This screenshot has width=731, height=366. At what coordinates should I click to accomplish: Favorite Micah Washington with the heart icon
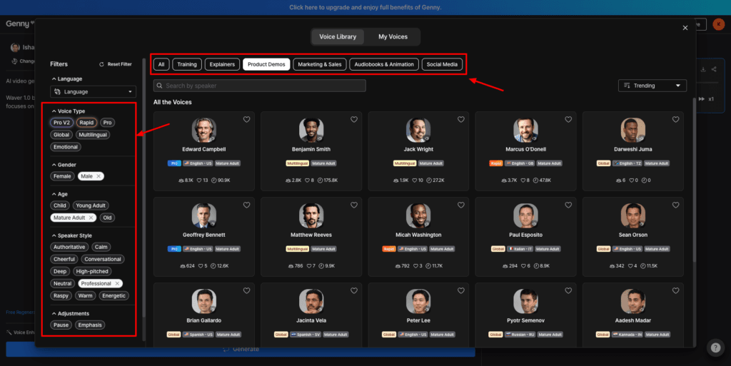tap(461, 205)
